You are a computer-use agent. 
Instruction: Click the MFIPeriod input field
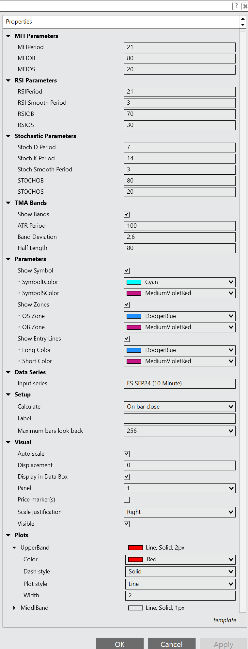pos(179,47)
